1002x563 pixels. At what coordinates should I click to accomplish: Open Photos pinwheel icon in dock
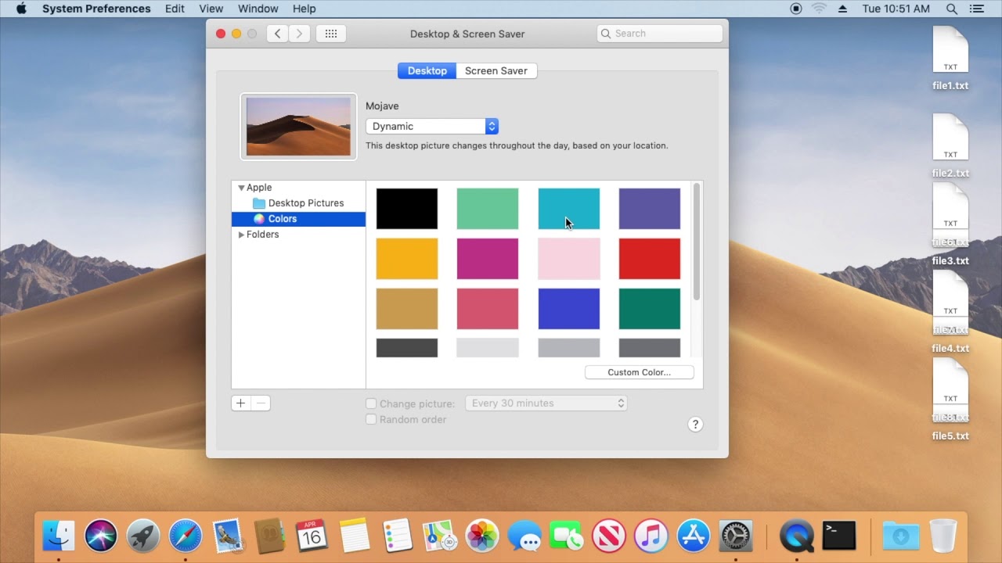tap(481, 536)
